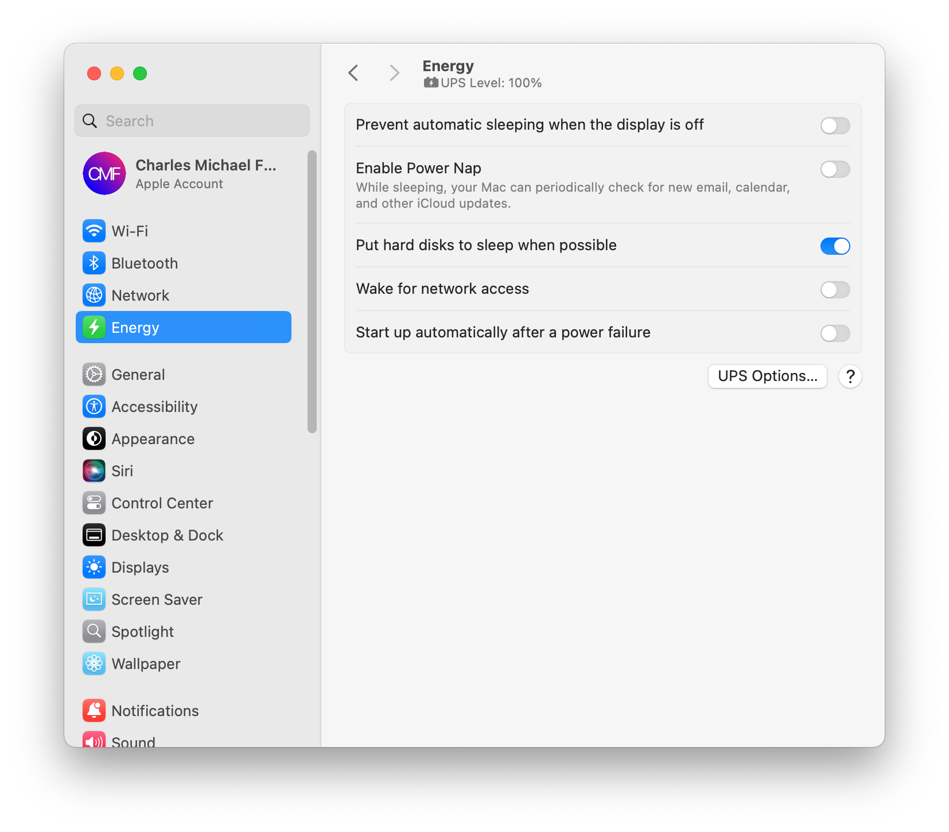Select General in the sidebar
This screenshot has height=832, width=949.
184,375
